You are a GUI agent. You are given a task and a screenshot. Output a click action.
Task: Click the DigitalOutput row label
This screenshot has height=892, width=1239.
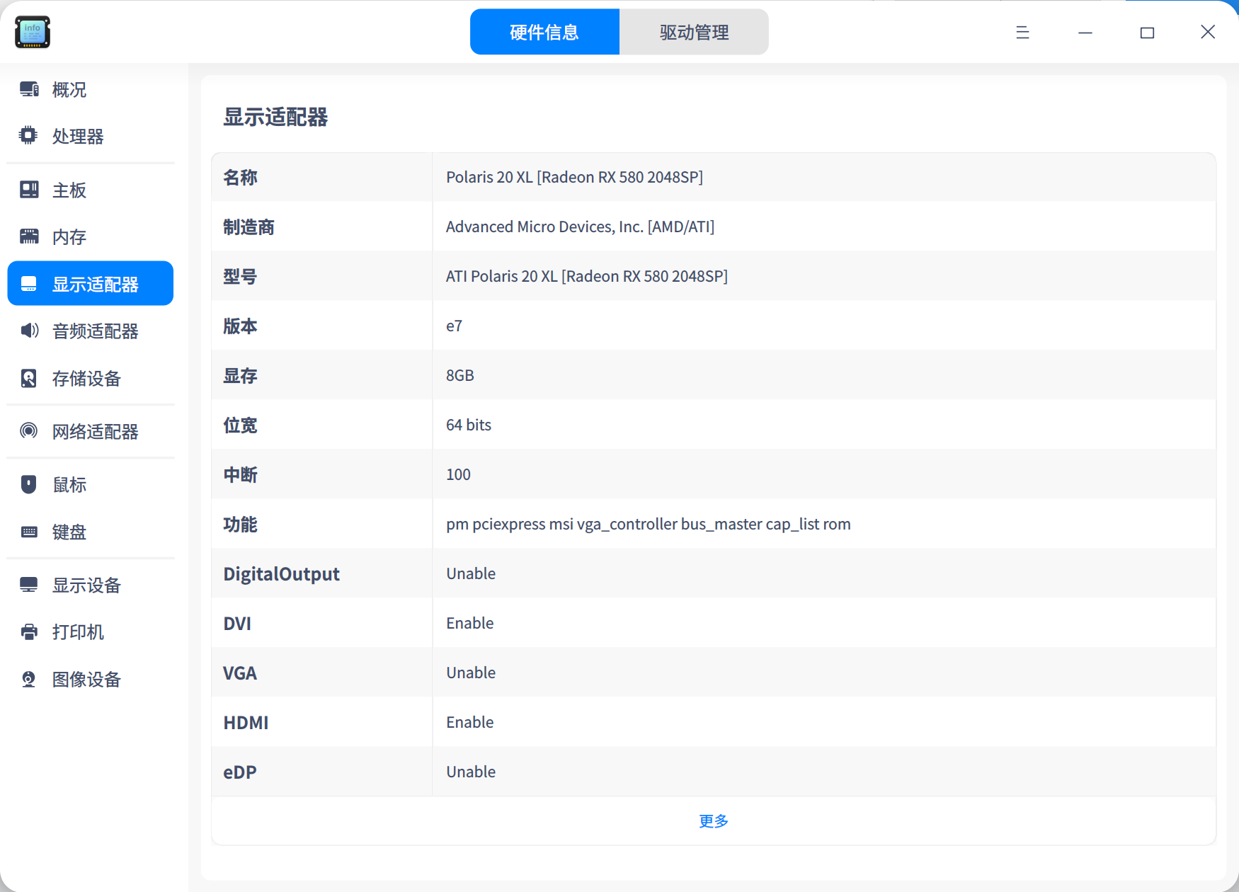coord(282,574)
